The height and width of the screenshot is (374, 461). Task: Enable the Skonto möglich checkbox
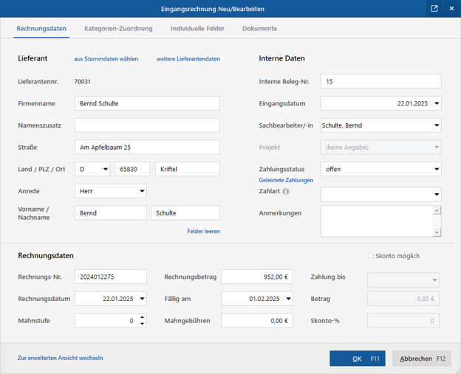tap(371, 256)
